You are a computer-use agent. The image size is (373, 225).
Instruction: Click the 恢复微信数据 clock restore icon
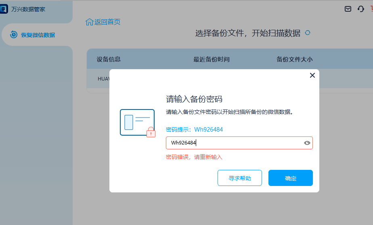[x=14, y=35]
